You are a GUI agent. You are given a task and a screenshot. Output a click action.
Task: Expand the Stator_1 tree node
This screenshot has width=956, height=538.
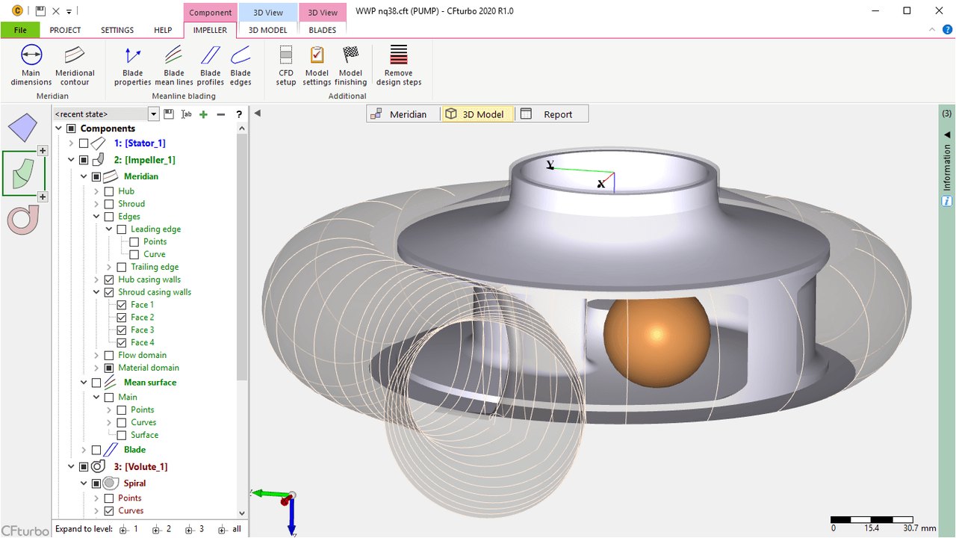[x=71, y=143]
